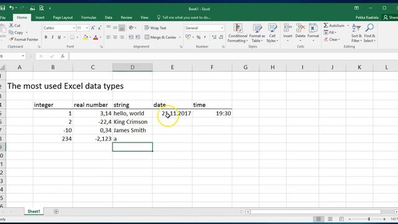The width and height of the screenshot is (398, 224).
Task: Click the Share button
Action: coord(391,17)
